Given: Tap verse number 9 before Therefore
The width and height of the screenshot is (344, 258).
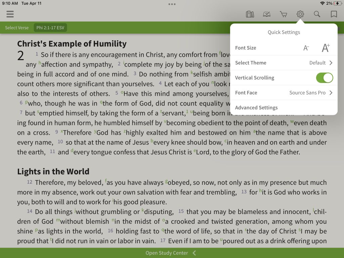Looking at the screenshot, I should 56,132.
